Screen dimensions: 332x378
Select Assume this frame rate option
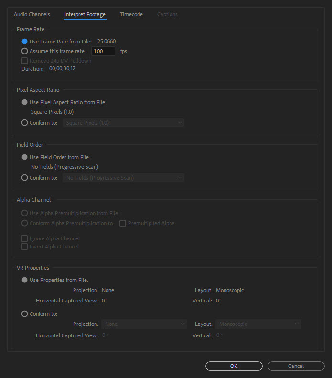point(25,51)
